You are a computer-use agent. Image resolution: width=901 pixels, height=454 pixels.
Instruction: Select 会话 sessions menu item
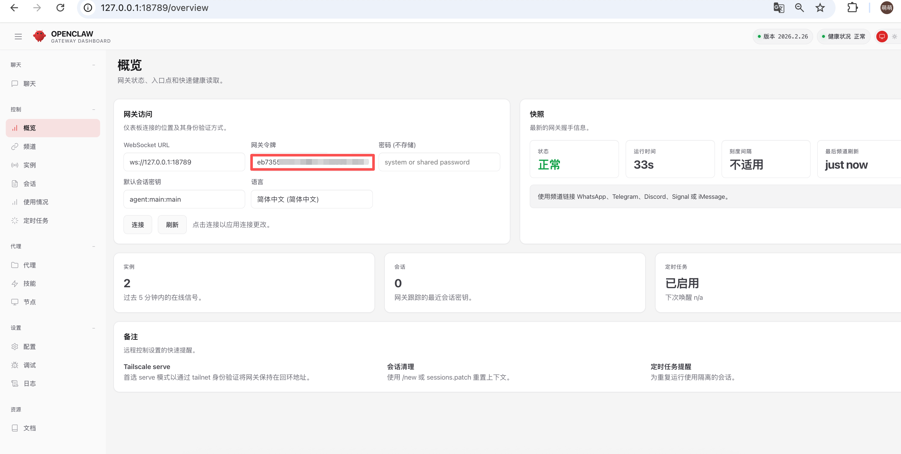point(30,183)
